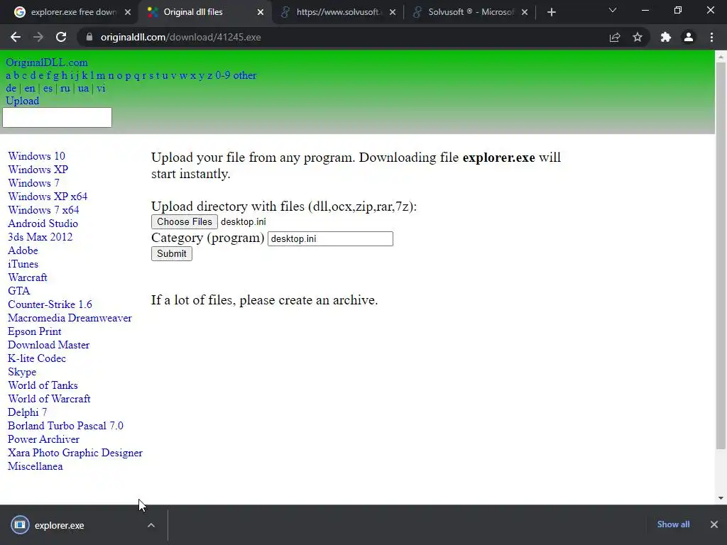
Task: Submit the upload form
Action: coord(172,253)
